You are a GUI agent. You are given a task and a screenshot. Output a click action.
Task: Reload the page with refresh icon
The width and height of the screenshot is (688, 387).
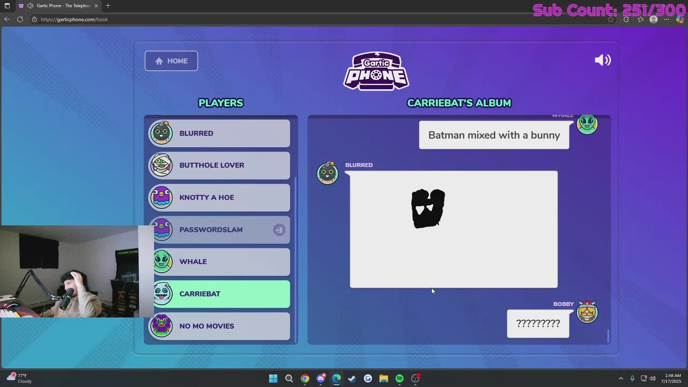(x=20, y=19)
